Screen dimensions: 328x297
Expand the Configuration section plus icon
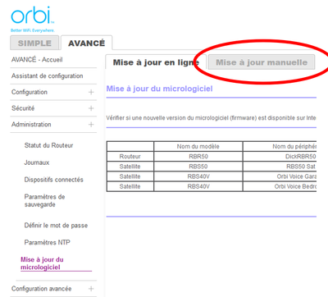point(91,92)
